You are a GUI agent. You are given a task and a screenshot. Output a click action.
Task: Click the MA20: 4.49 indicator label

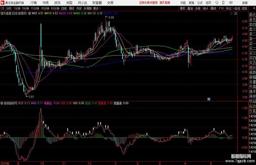(66, 13)
